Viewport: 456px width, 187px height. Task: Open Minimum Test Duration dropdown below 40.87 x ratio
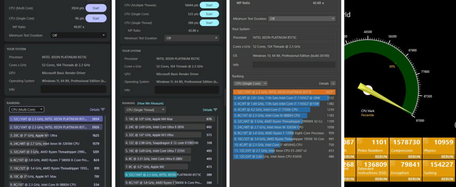click(x=78, y=35)
